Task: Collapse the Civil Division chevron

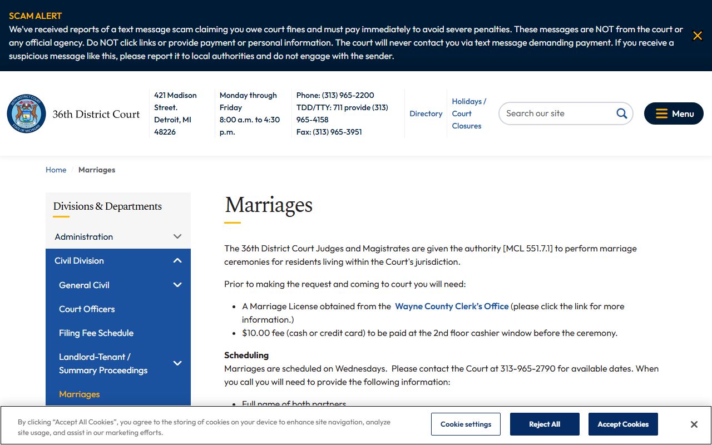Action: (x=177, y=260)
